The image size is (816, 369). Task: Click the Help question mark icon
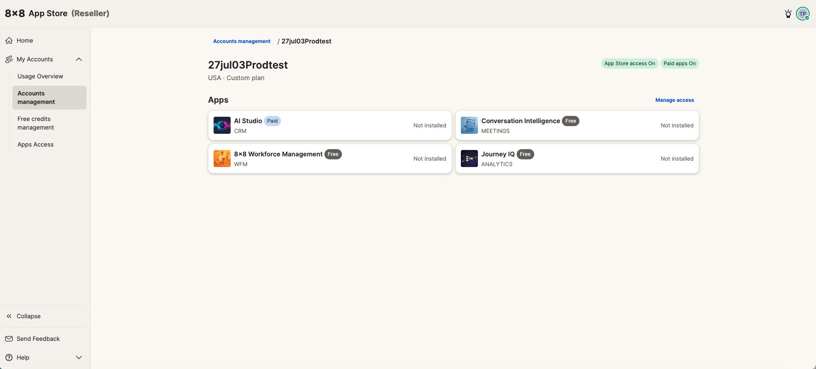pyautogui.click(x=9, y=357)
